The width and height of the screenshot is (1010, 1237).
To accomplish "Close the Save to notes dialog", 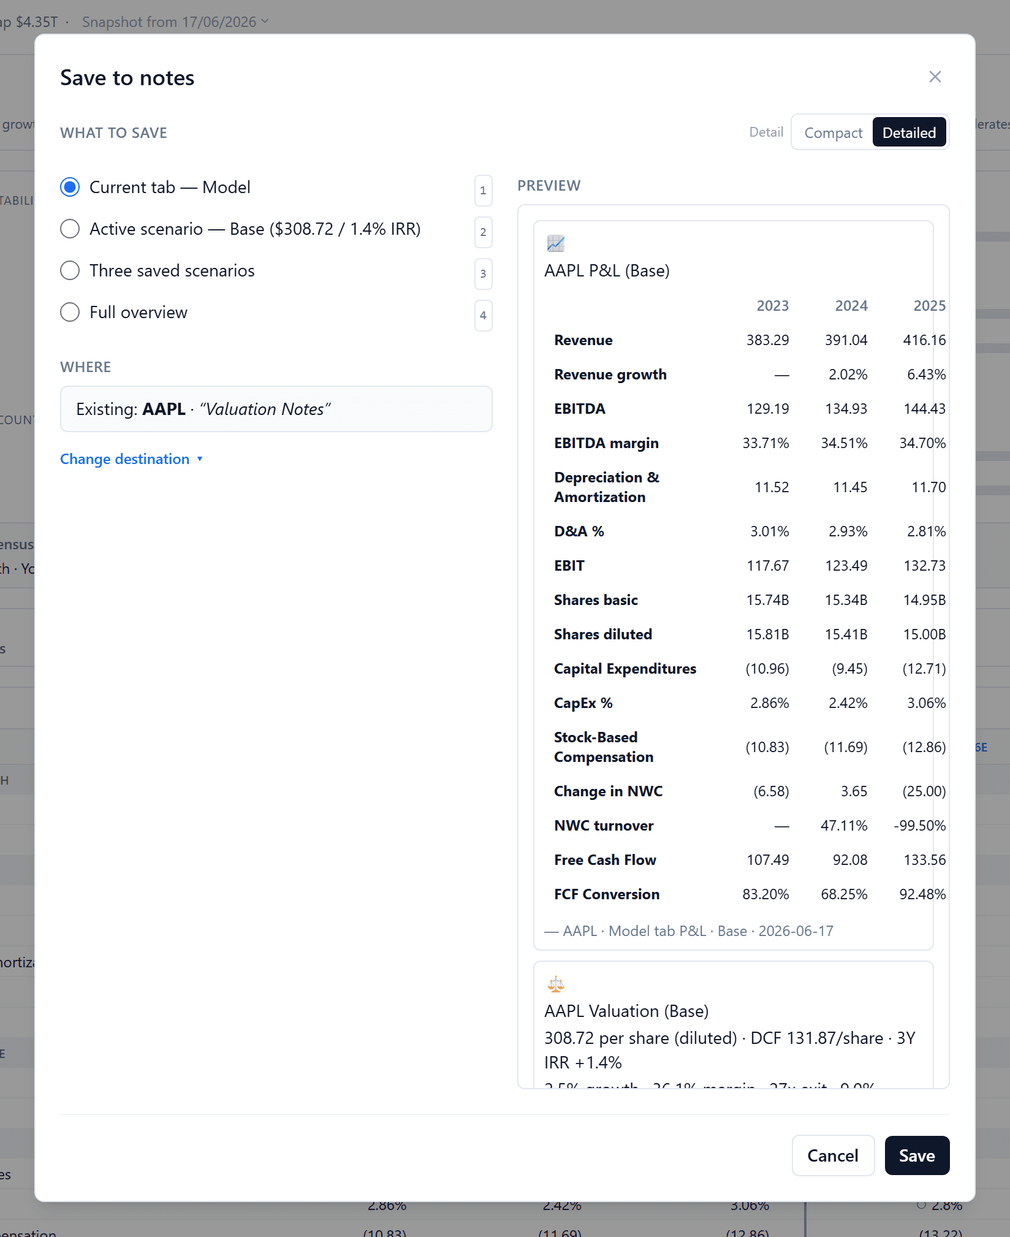I will (x=935, y=77).
